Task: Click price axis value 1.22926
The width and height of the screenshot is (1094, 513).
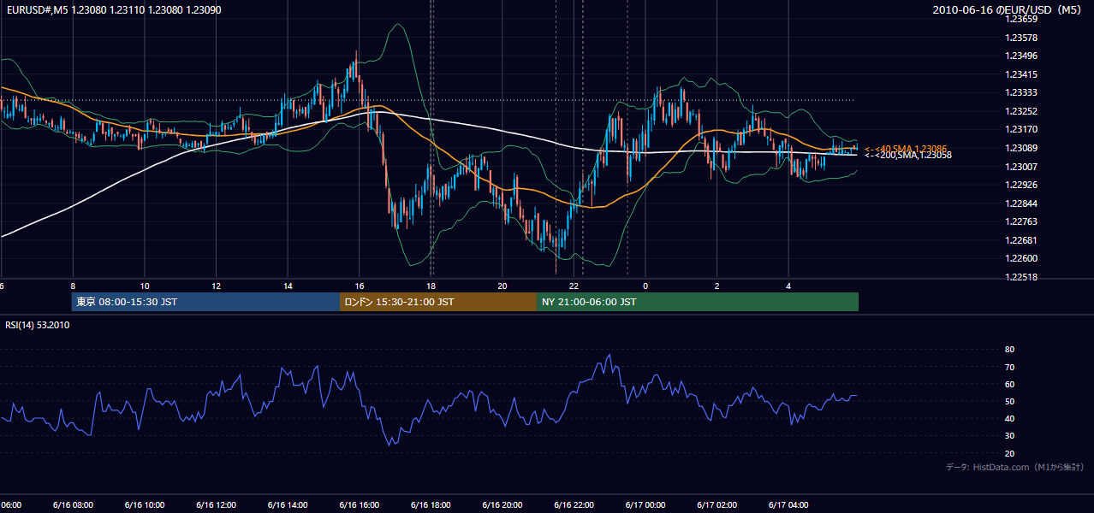Action: [x=1020, y=185]
